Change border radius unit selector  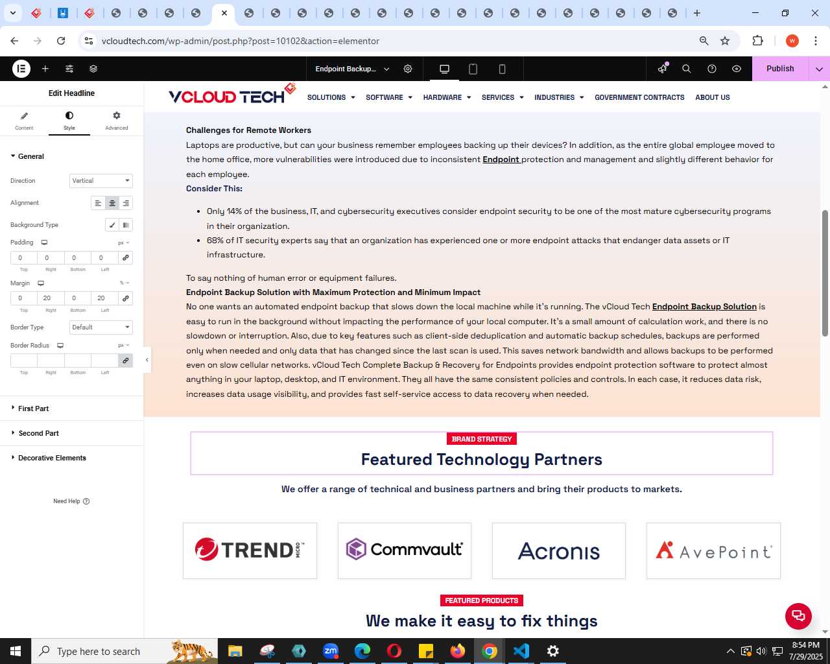pos(123,346)
